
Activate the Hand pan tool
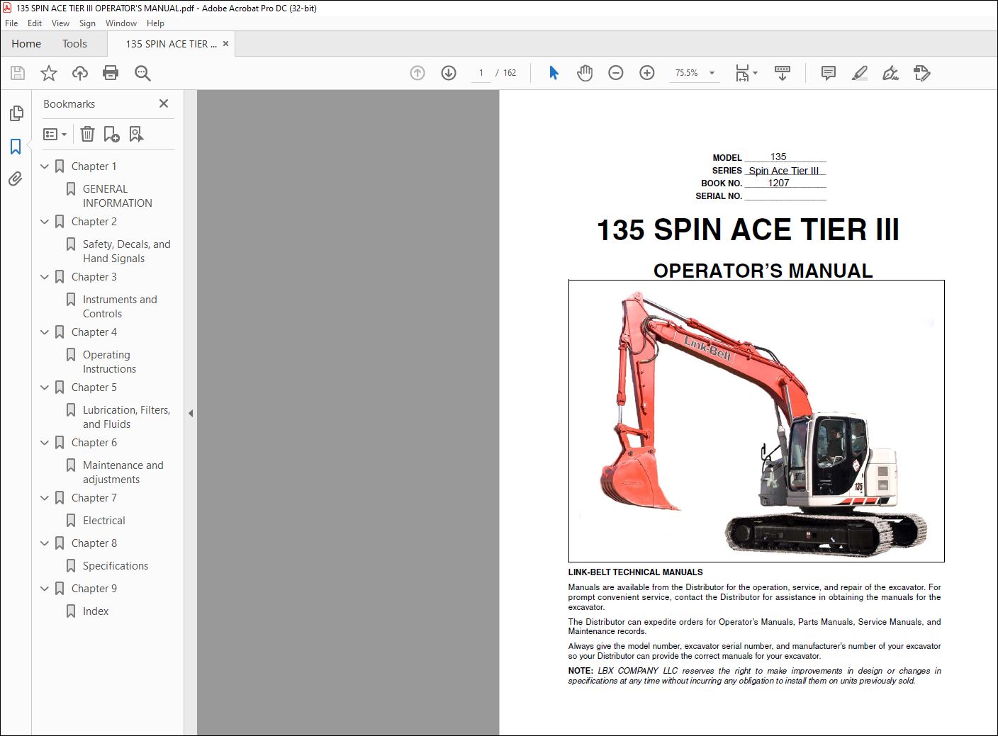585,73
